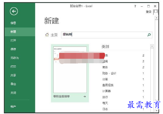Filter by 财务 - 会计 category
This screenshot has height=114, width=163.
[x=109, y=73]
